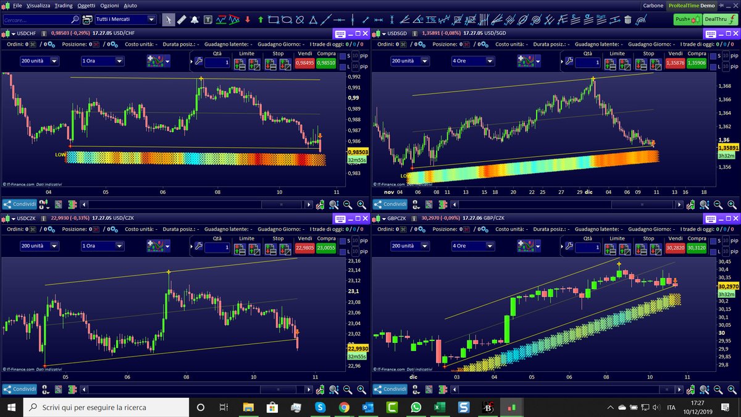Open the Visualizza menu

tap(38, 5)
